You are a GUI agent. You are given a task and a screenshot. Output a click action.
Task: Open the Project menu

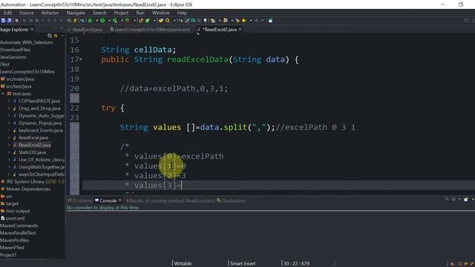(x=121, y=13)
